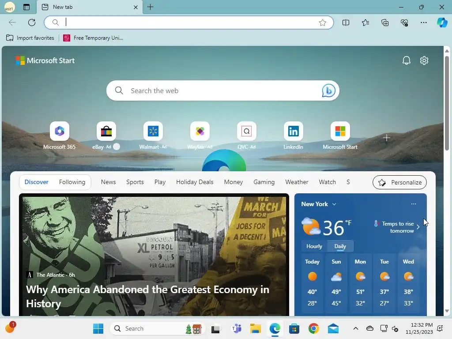452x339 pixels.
Task: Open the taskbar clock and date
Action: coord(419,328)
